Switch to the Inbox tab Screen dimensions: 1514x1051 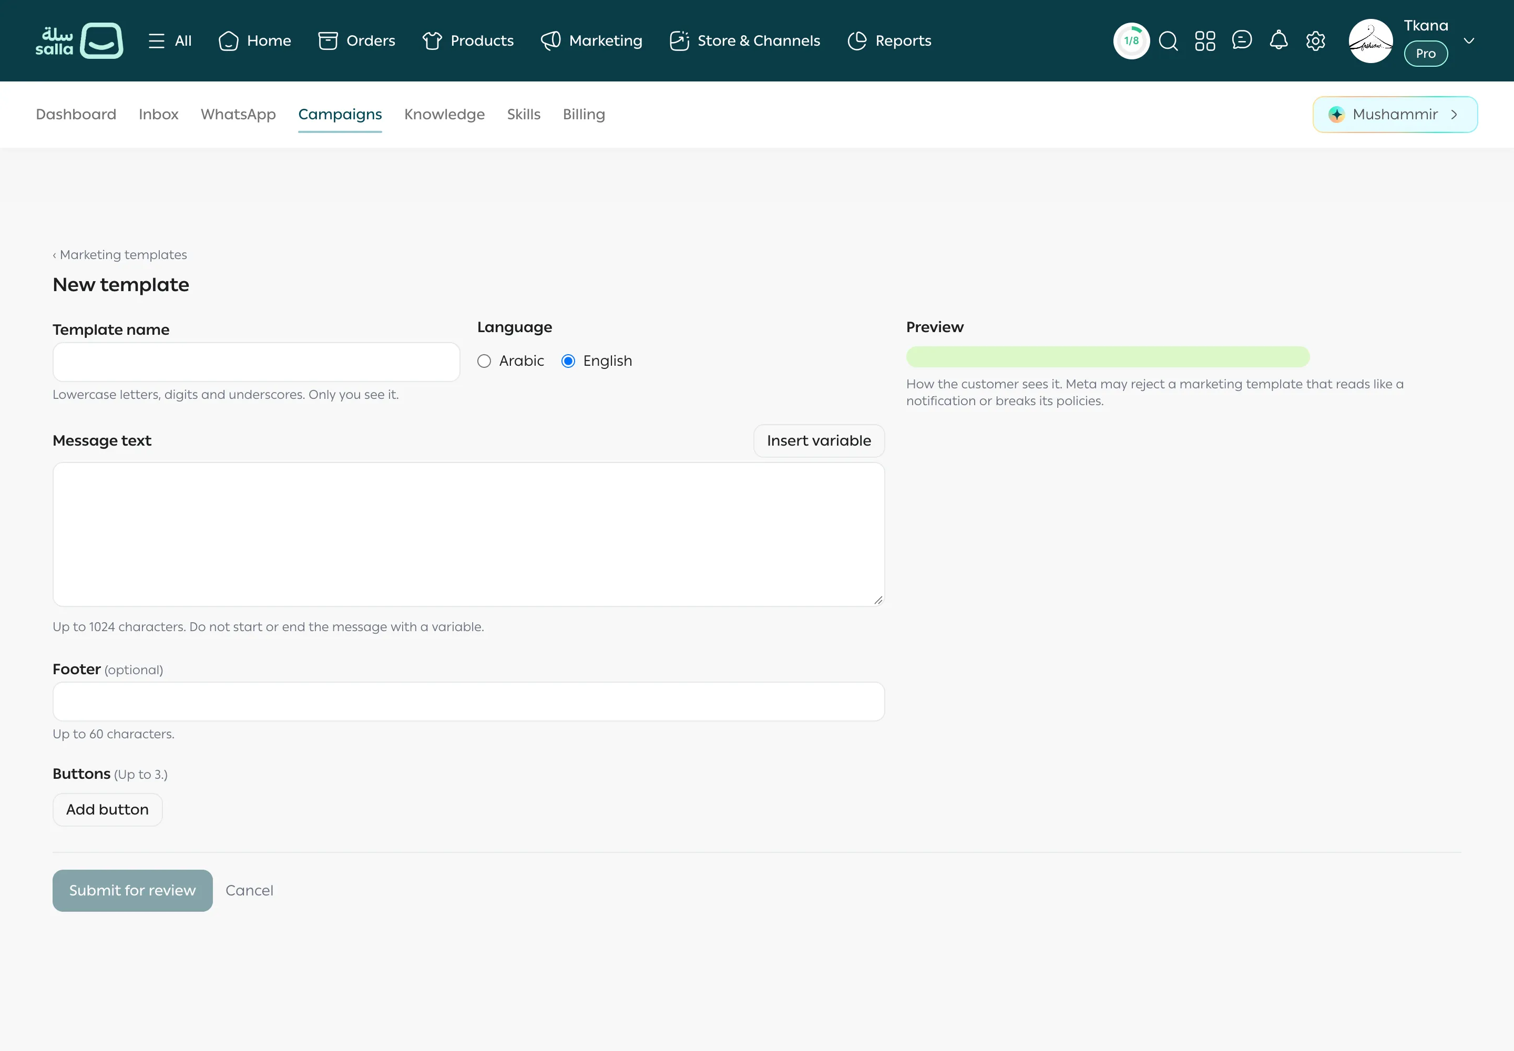coord(159,115)
